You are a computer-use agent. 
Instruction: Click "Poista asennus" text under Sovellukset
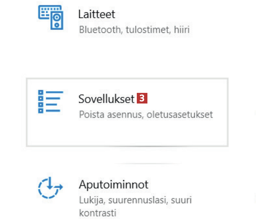coord(114,115)
